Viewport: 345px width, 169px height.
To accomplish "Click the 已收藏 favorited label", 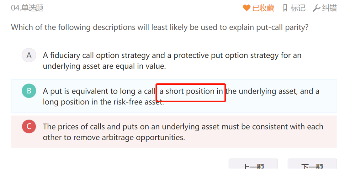I will [x=263, y=8].
